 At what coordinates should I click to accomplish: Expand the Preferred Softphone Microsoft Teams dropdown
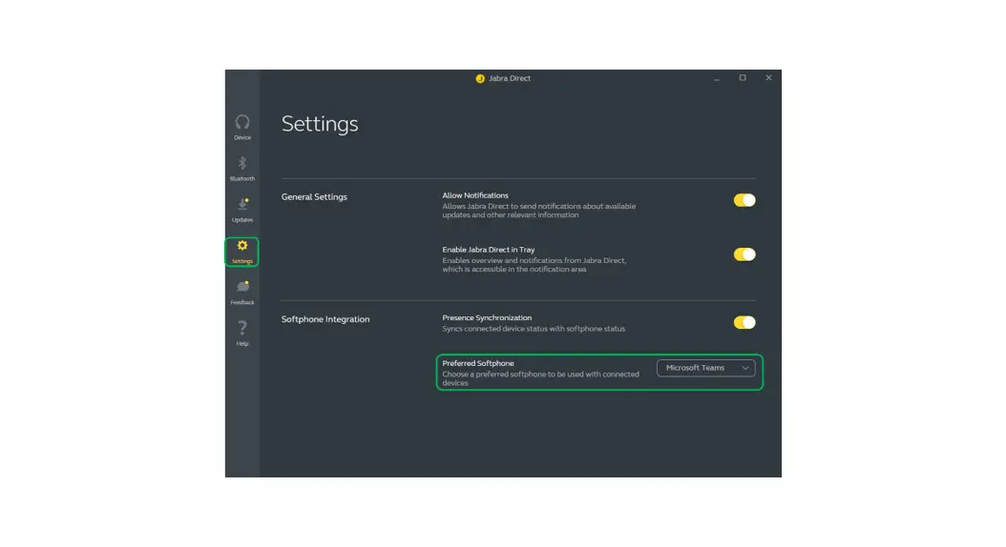point(705,368)
